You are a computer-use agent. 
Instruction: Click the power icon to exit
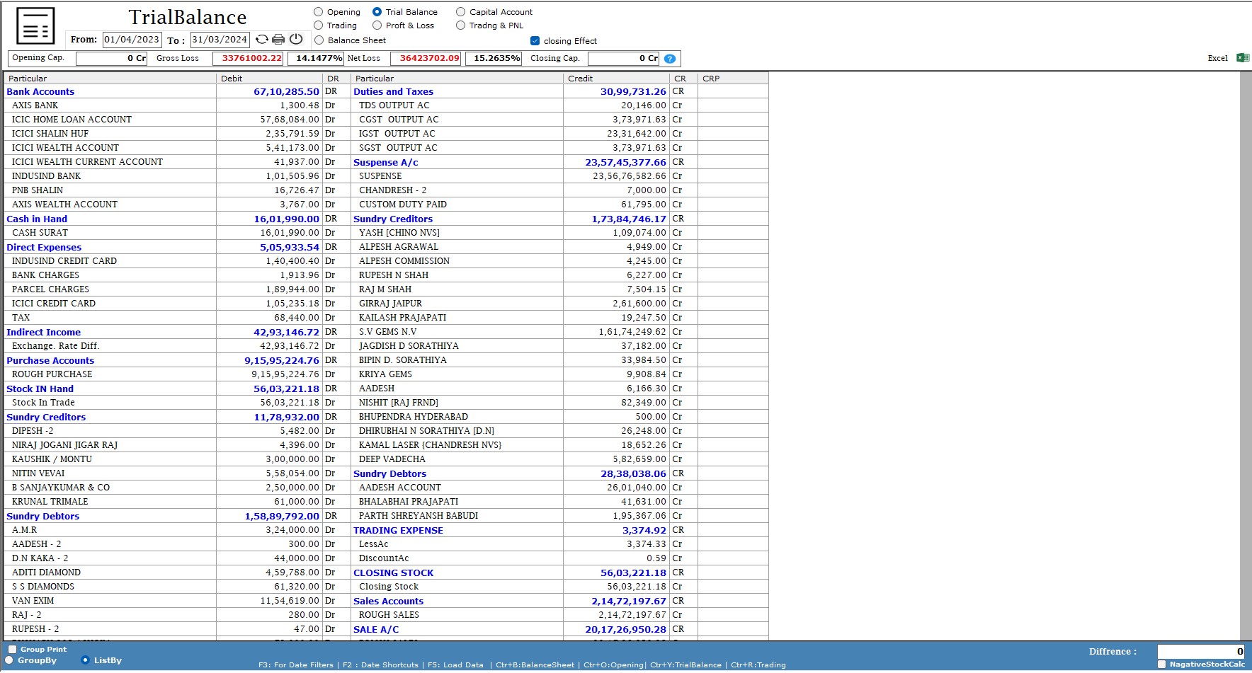click(296, 40)
